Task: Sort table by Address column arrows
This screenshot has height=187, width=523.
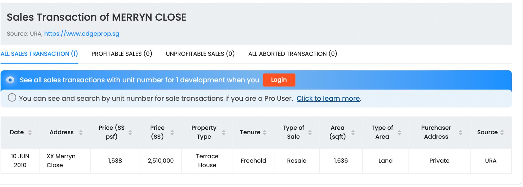Action: [x=81, y=132]
